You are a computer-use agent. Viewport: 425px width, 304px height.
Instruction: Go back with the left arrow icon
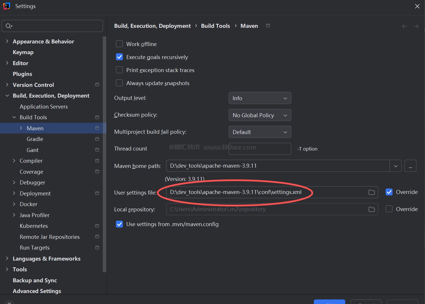pos(405,26)
